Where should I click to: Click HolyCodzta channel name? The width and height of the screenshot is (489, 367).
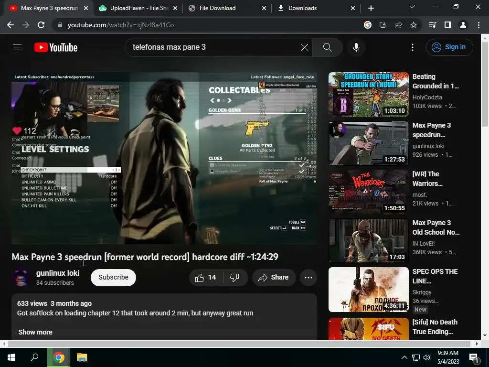[427, 97]
